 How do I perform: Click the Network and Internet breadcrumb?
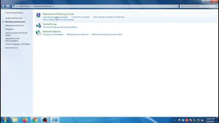[43, 6]
